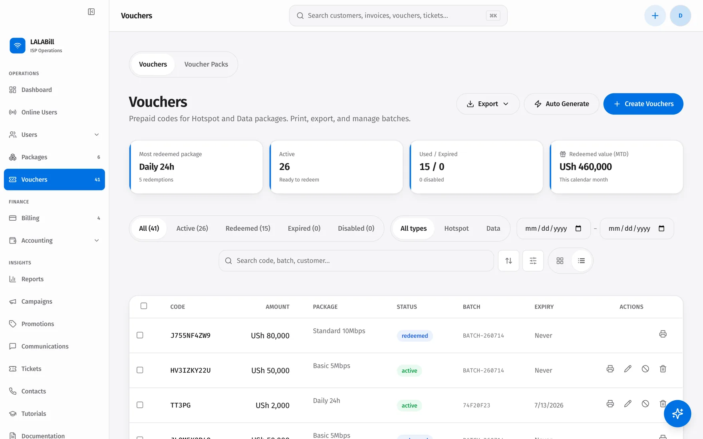Delete voucher HV3IZKY22U
703x439 pixels.
pos(663,369)
